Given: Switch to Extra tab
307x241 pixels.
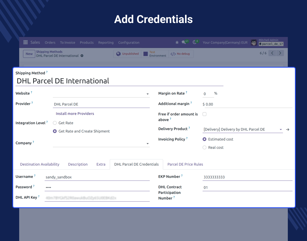Looking at the screenshot, I should (101, 164).
